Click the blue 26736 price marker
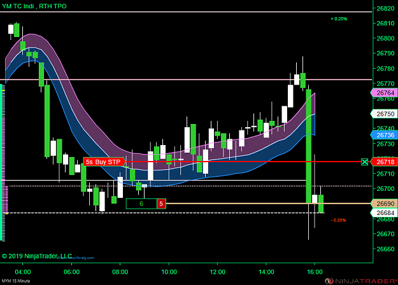The height and width of the screenshot is (285, 398). coord(384,135)
